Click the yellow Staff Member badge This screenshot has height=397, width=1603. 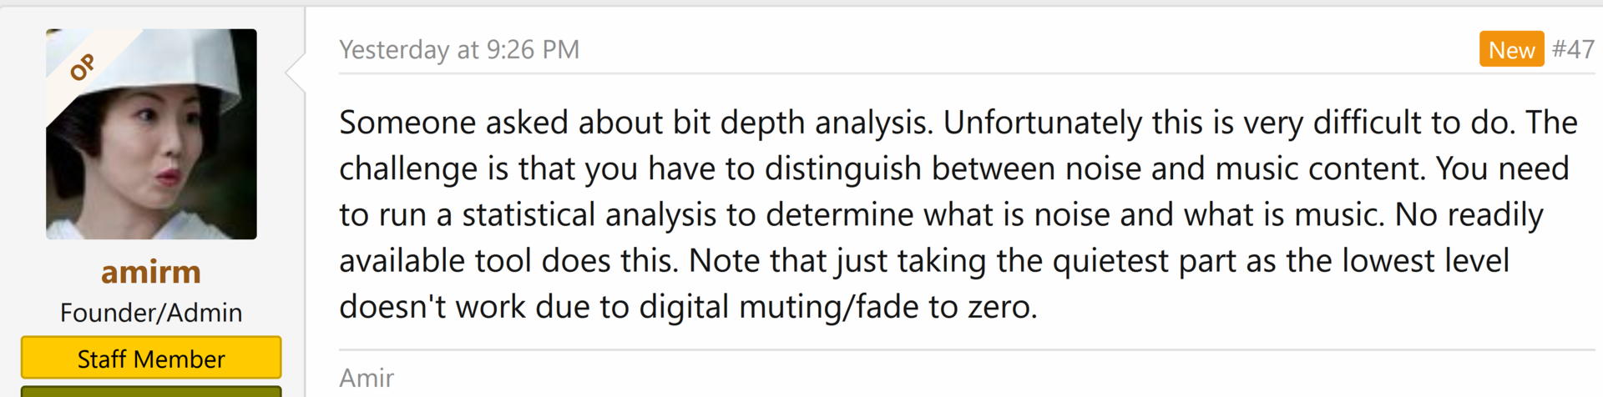tap(151, 359)
